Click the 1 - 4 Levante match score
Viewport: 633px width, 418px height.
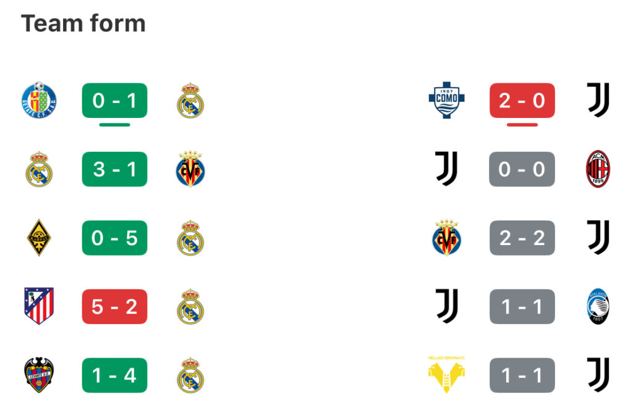coord(114,375)
